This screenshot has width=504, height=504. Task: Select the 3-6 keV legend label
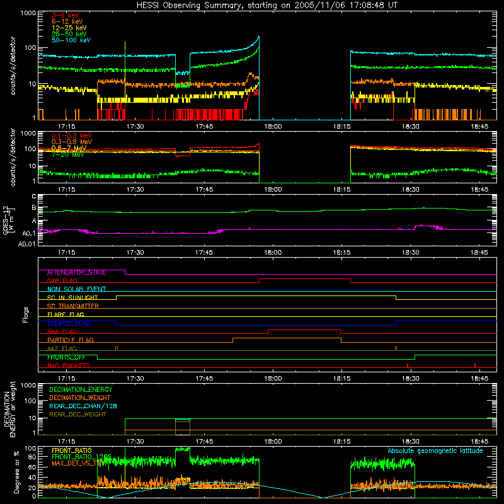click(x=65, y=15)
